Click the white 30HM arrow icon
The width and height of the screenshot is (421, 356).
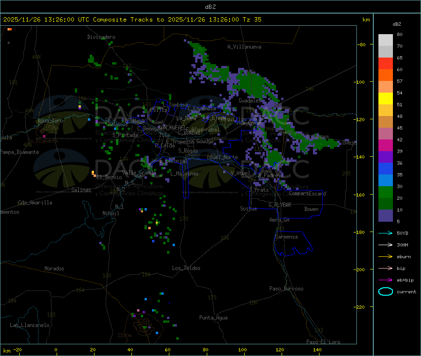click(385, 245)
